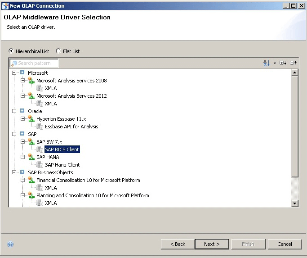Screen dimensions: 307x258
Task: Collapse Microsoft Analysis Services 2012 node
Action: click(x=23, y=96)
